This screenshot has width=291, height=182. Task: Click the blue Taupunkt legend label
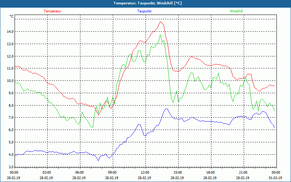click(x=144, y=11)
